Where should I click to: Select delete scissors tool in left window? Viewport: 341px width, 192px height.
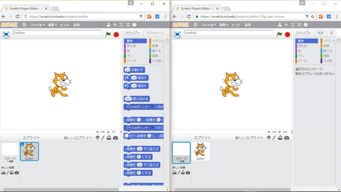115,25
